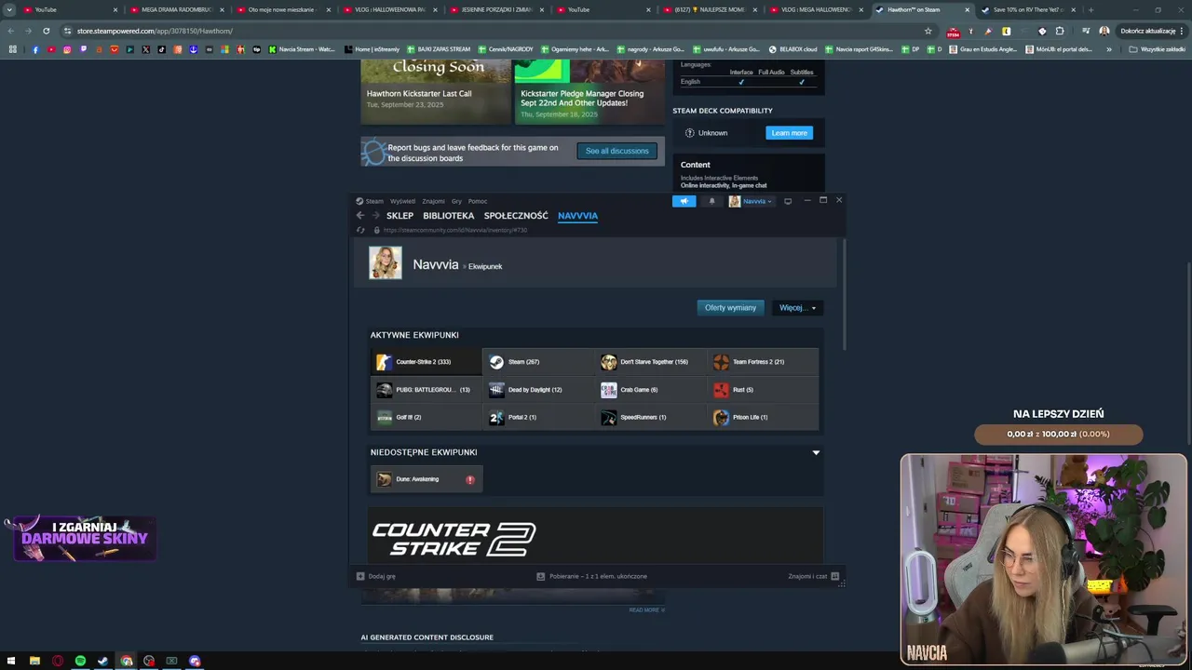Image resolution: width=1192 pixels, height=670 pixels.
Task: Reload the Chrome page
Action: tap(46, 31)
